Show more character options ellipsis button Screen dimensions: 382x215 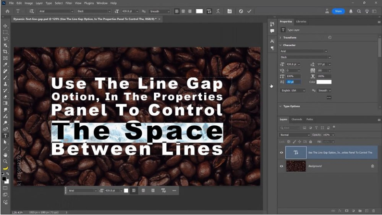coord(329,97)
